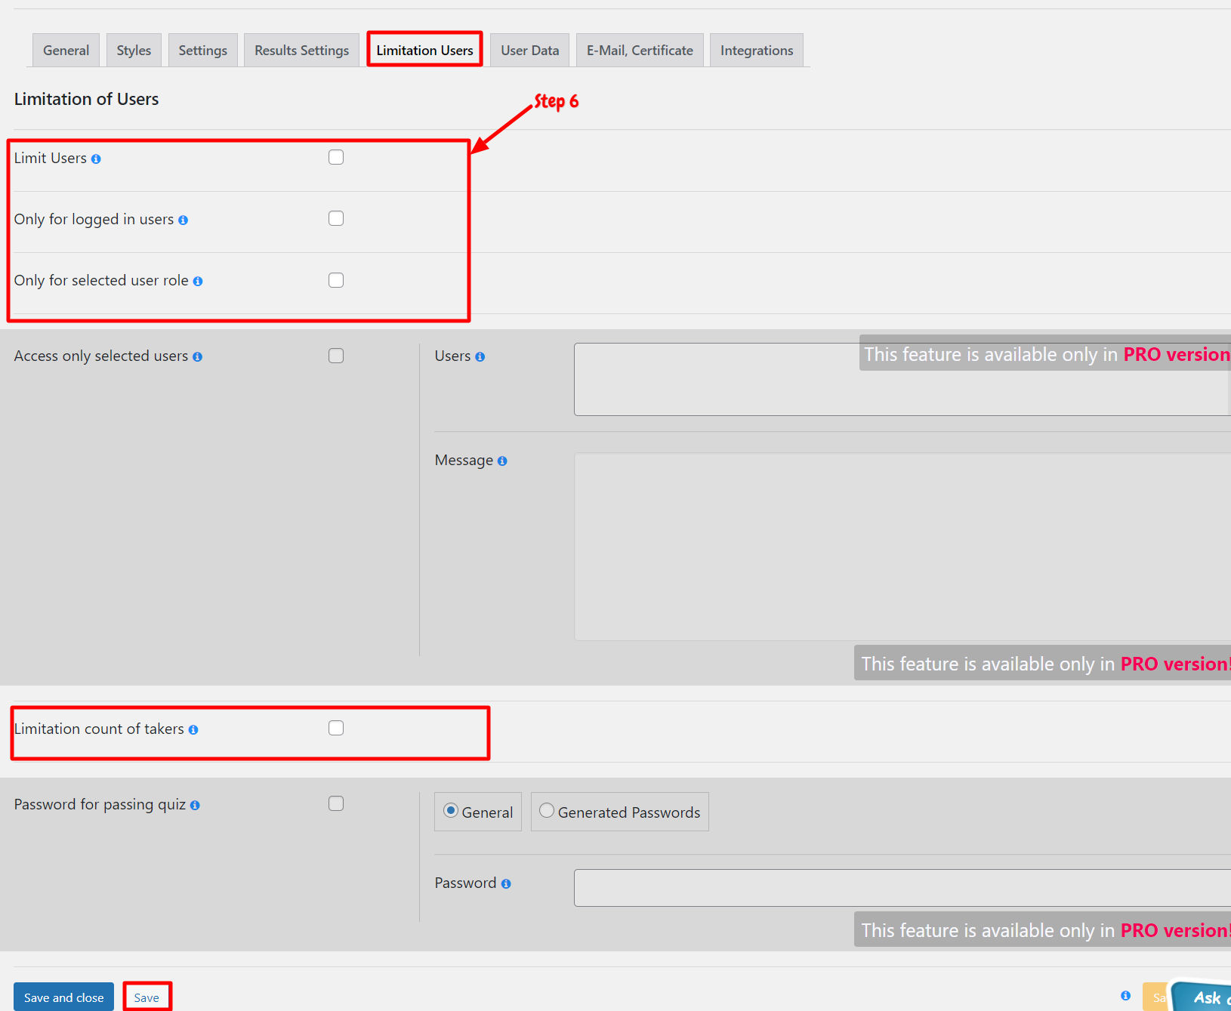This screenshot has width=1231, height=1011.
Task: Open the General tab
Action: 66,51
